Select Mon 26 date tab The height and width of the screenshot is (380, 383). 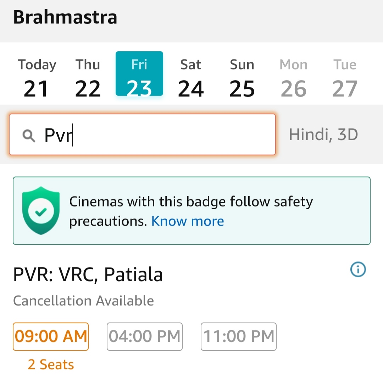[293, 78]
